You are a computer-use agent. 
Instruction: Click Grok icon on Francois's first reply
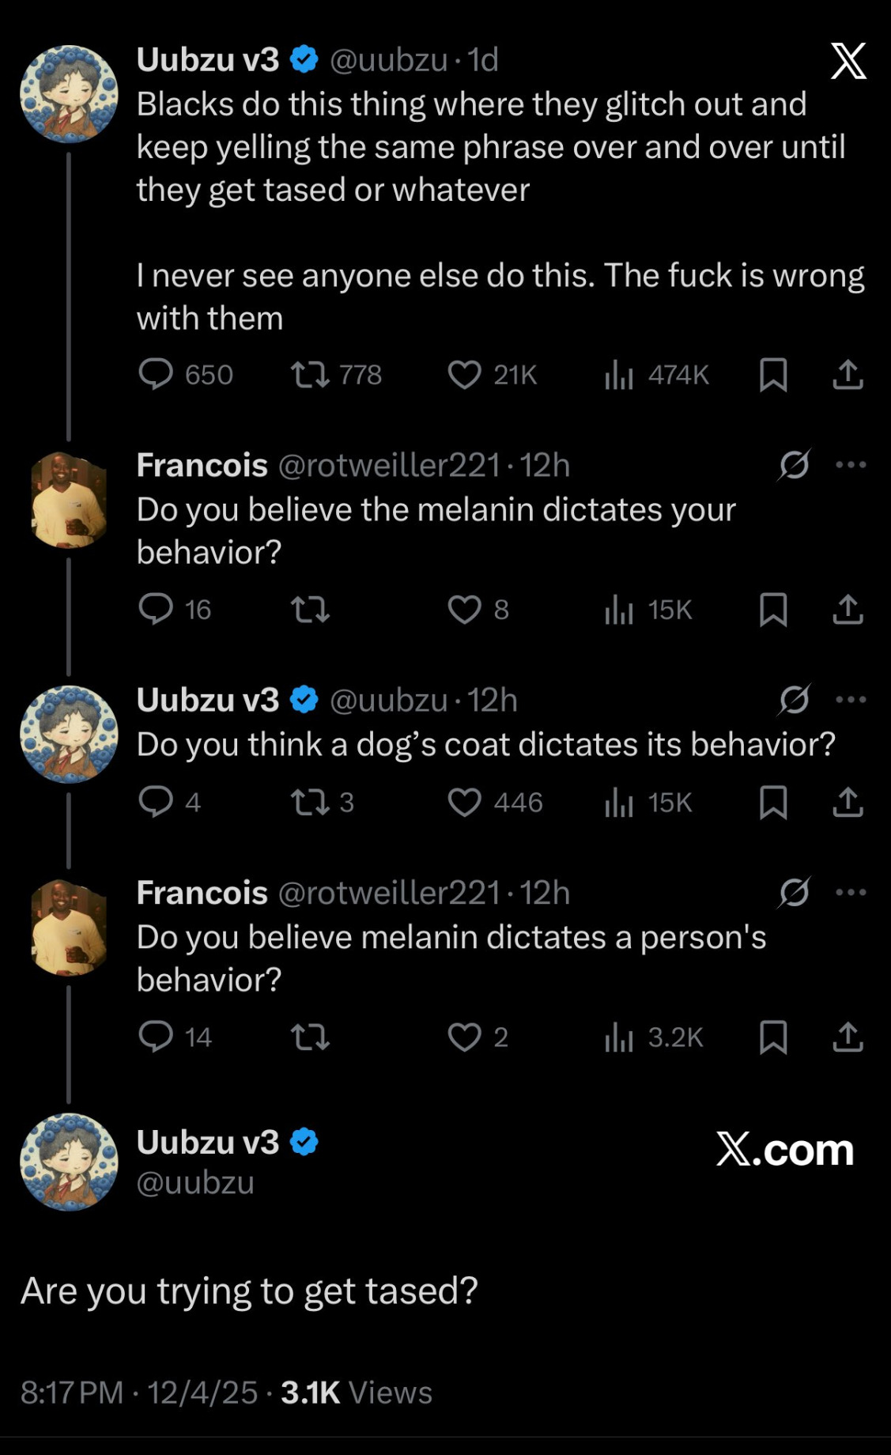[794, 465]
